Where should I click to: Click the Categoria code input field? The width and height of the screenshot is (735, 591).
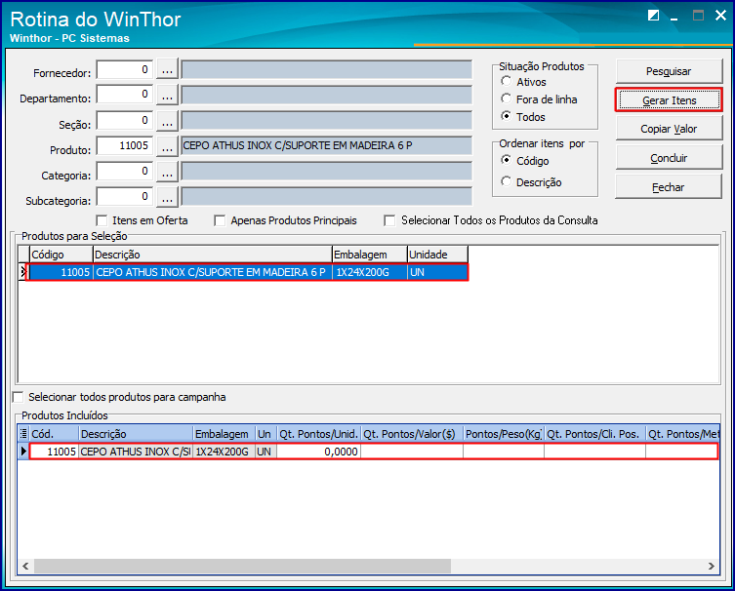(x=125, y=172)
